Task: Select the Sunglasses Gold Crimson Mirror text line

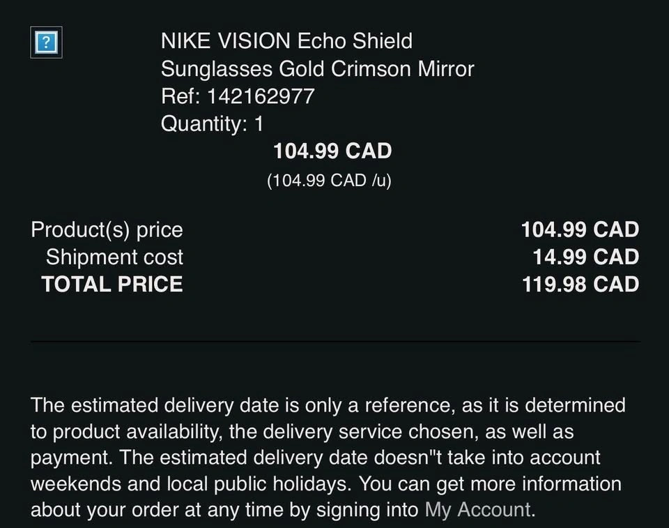Action: (x=317, y=69)
